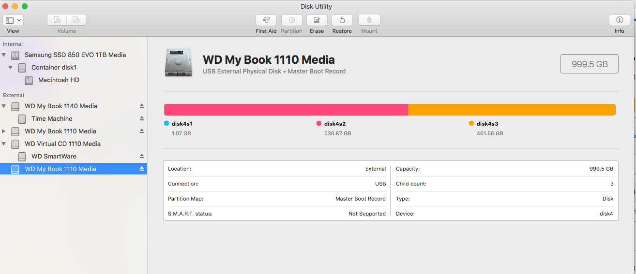Click the highlighted row's disk icon

[x=15, y=169]
